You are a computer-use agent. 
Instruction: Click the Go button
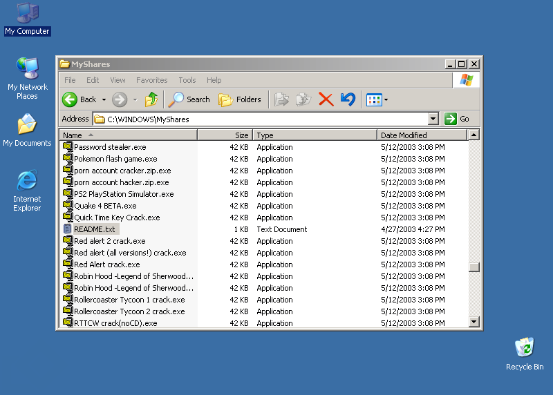tap(457, 119)
